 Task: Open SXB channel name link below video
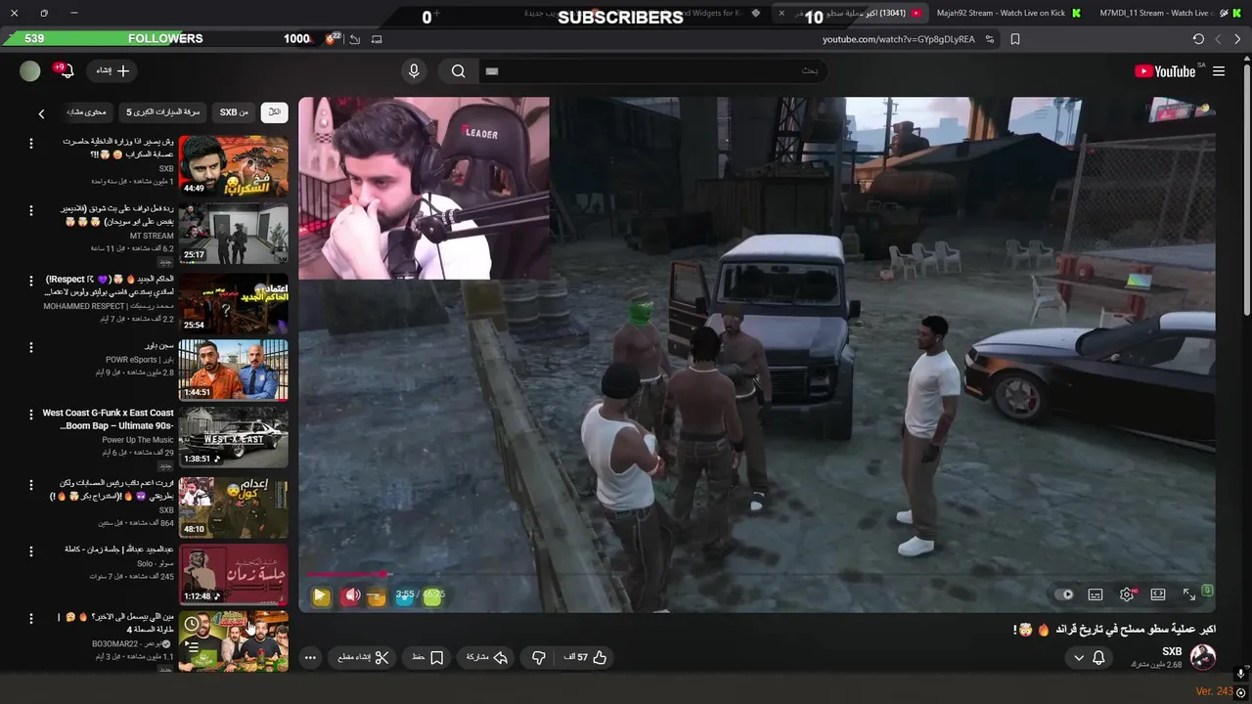(x=1172, y=651)
